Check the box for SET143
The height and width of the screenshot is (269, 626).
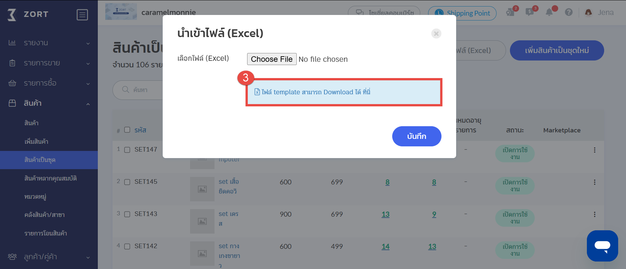coord(127,214)
